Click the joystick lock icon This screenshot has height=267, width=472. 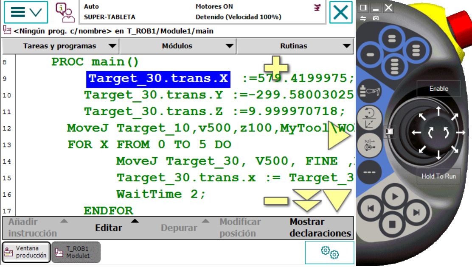(390, 131)
